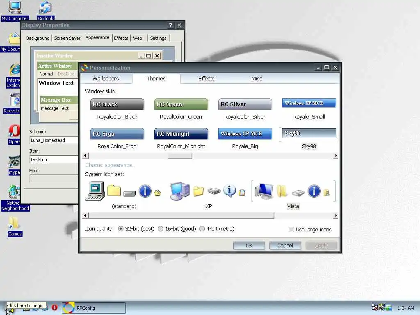Click the taskbar clock showing 1:34 AM
This screenshot has width=420, height=315.
pyautogui.click(x=406, y=308)
